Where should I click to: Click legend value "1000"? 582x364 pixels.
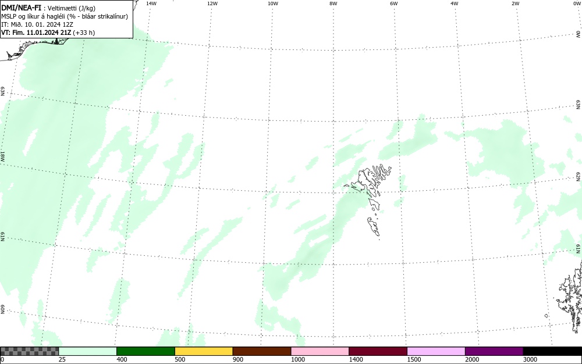tap(298, 359)
